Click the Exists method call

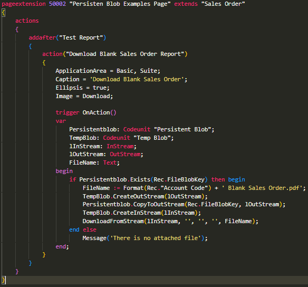point(140,179)
